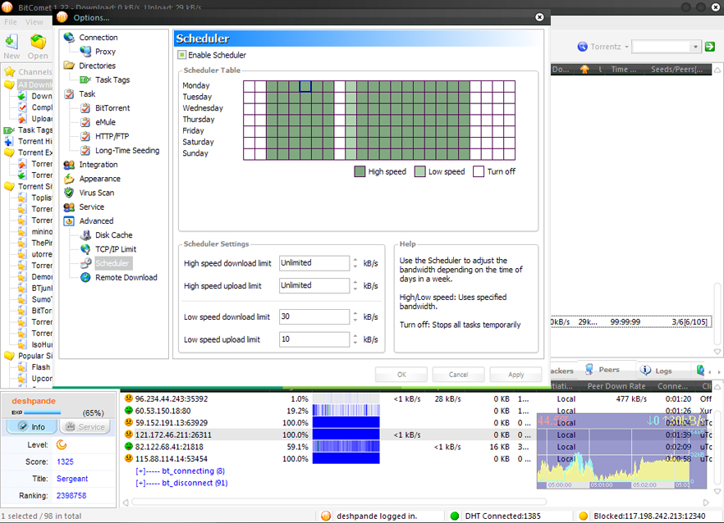Select the HTTP/FTP settings icon
Screen dimensions: 724x523
[x=85, y=136]
